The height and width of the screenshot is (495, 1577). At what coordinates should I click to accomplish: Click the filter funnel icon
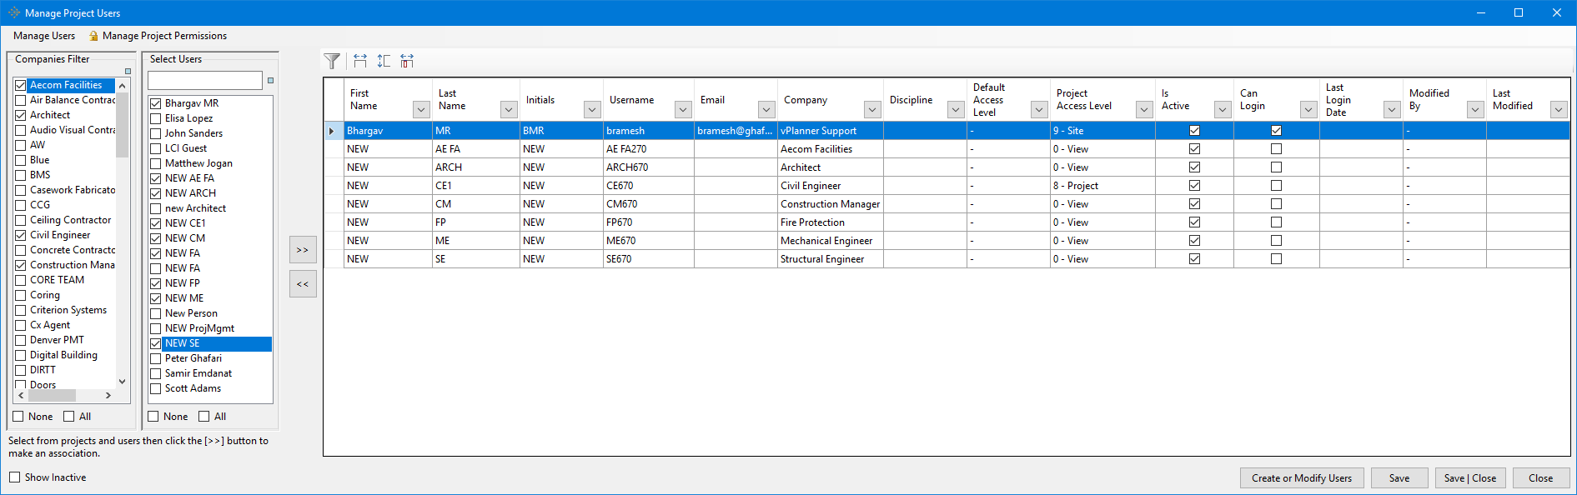[332, 61]
